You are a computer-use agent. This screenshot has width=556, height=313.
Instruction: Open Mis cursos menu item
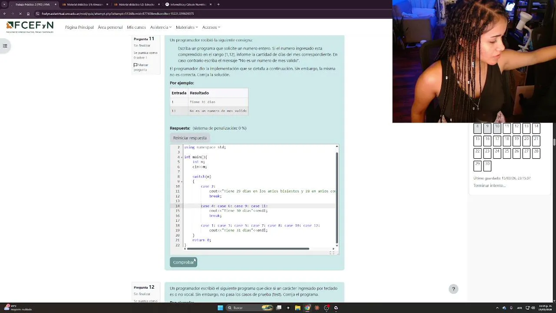tap(136, 27)
